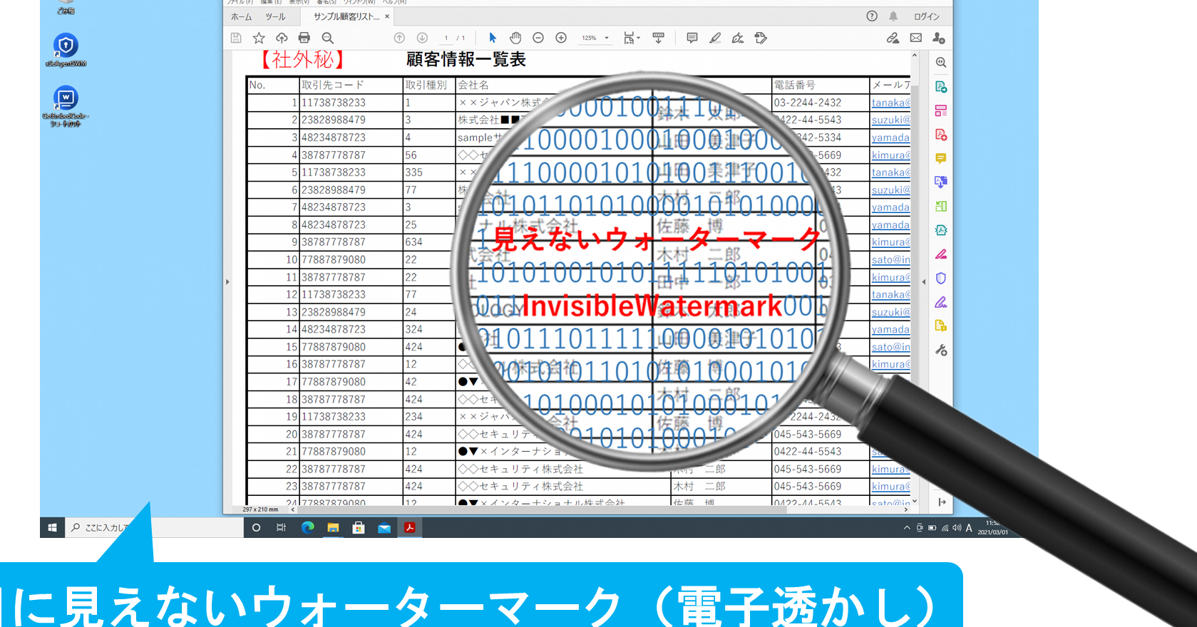Add a sticky note comment

(x=692, y=38)
